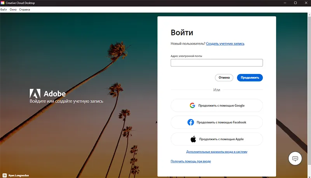This screenshot has height=178, width=311.
Task: Sign in using the Facebook logo icon
Action: point(190,122)
